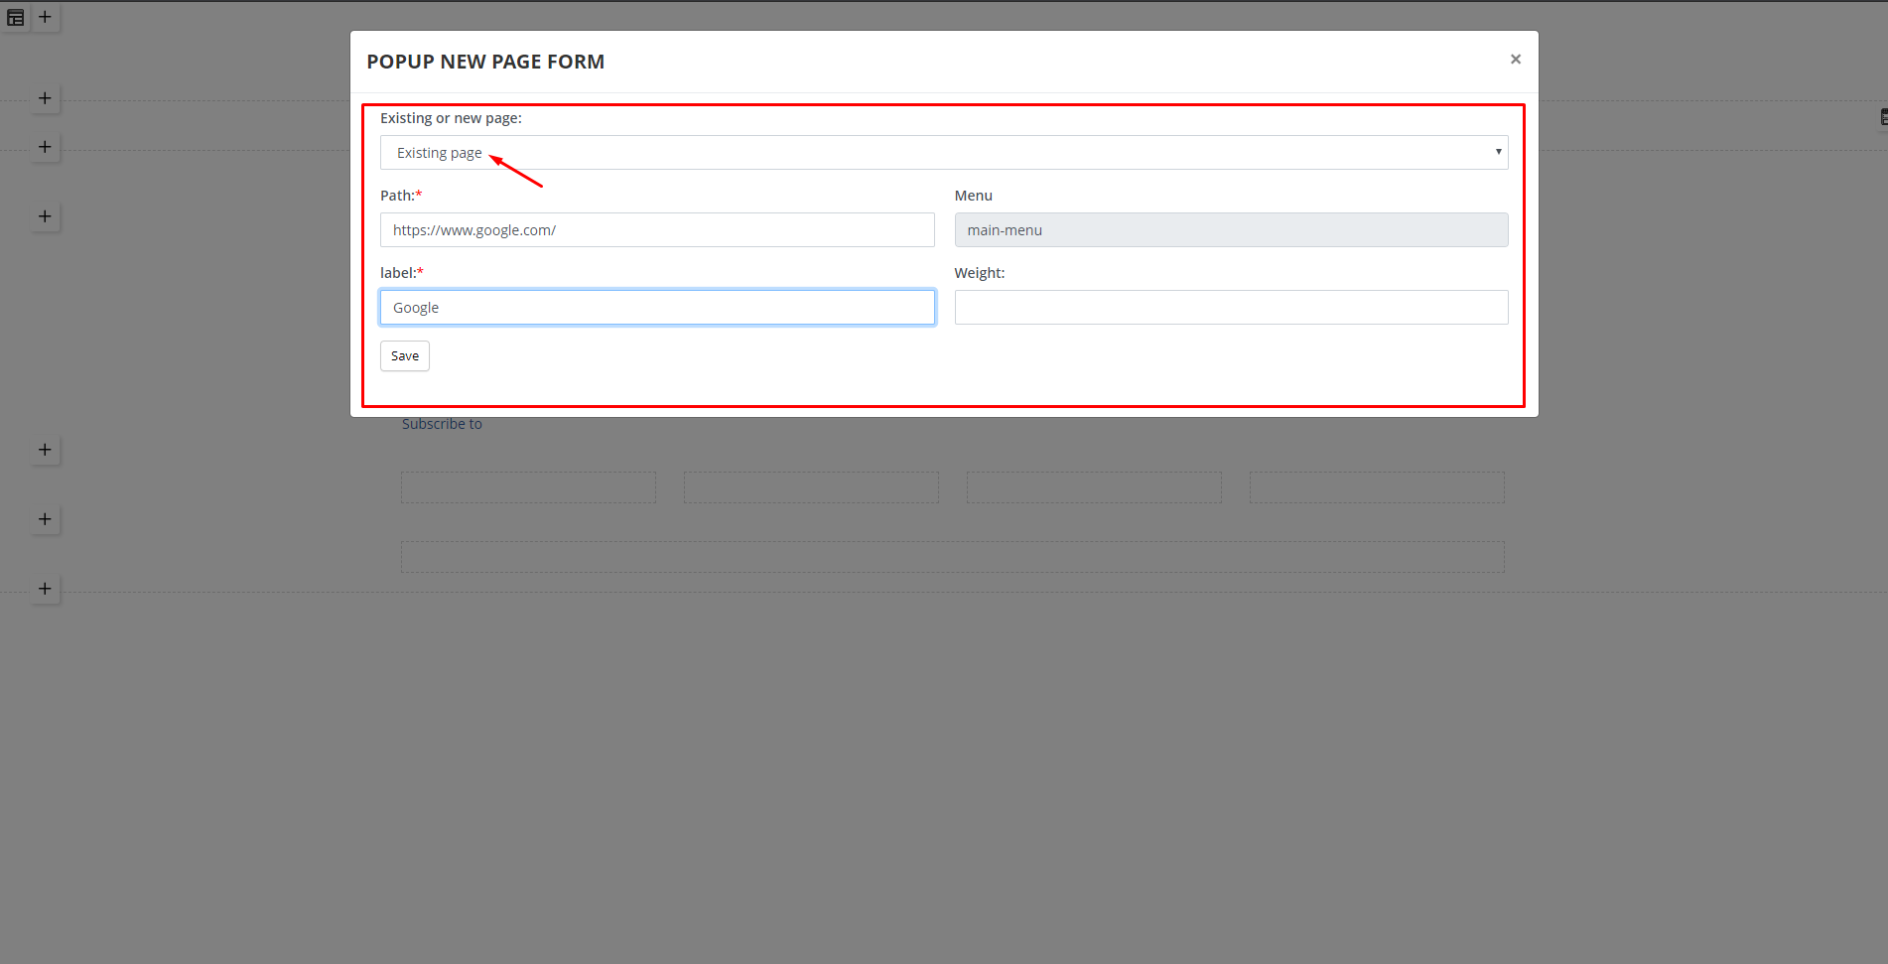1888x964 pixels.
Task: Click the empty Weight input field
Action: click(1231, 308)
